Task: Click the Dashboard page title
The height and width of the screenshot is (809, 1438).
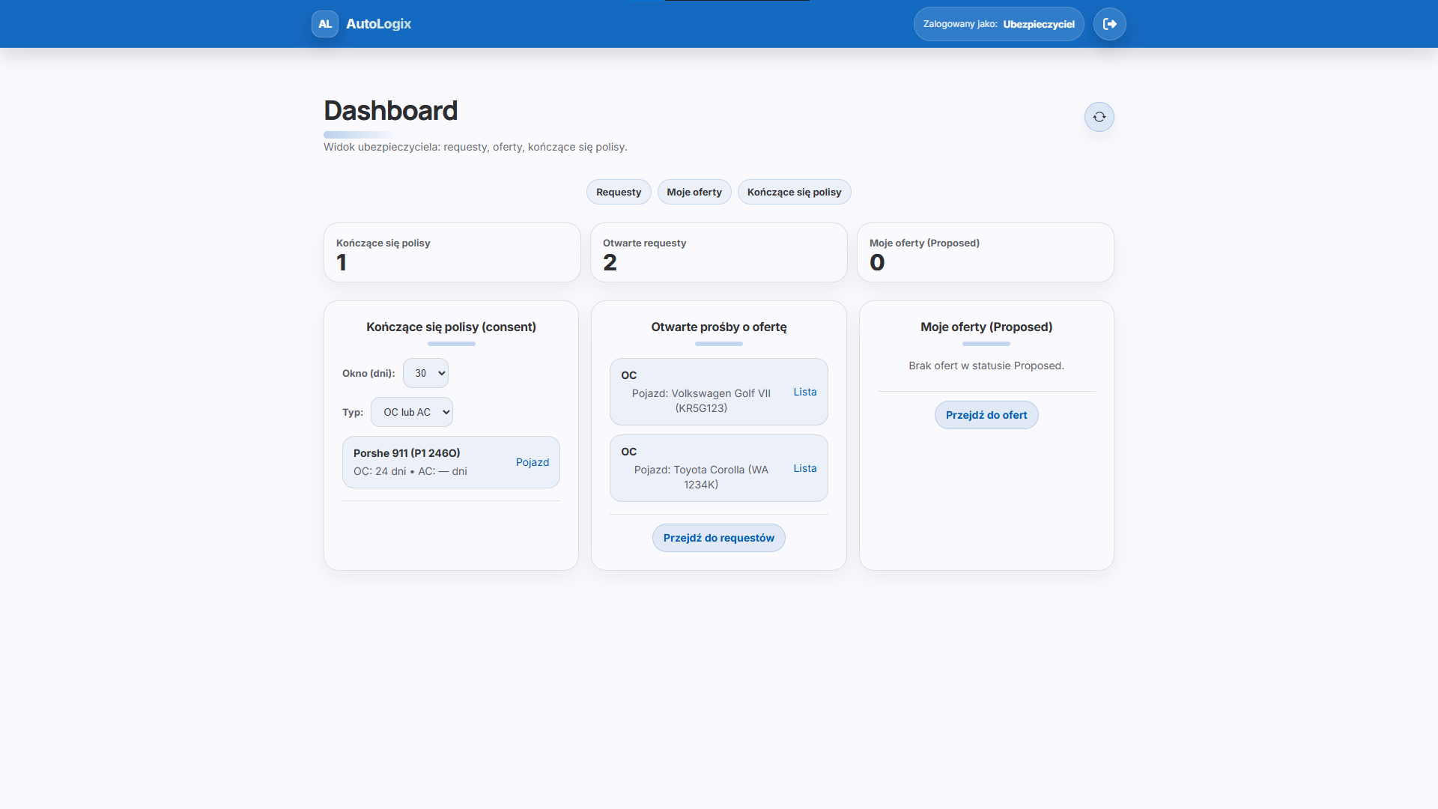Action: [391, 111]
